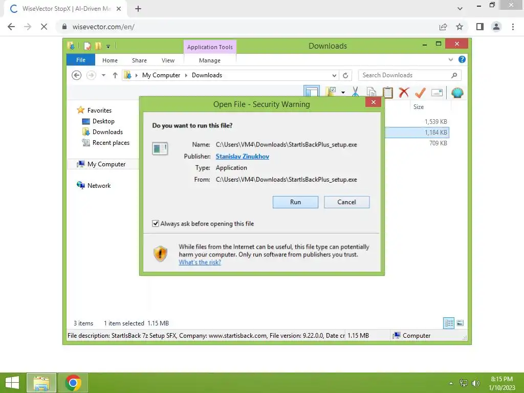Click Downloads in the address path
The height and width of the screenshot is (393, 524).
point(207,75)
